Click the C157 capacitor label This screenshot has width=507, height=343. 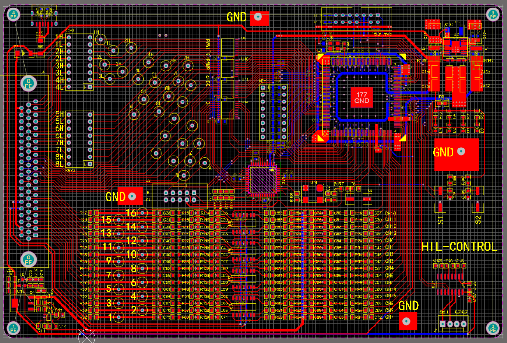[485, 86]
